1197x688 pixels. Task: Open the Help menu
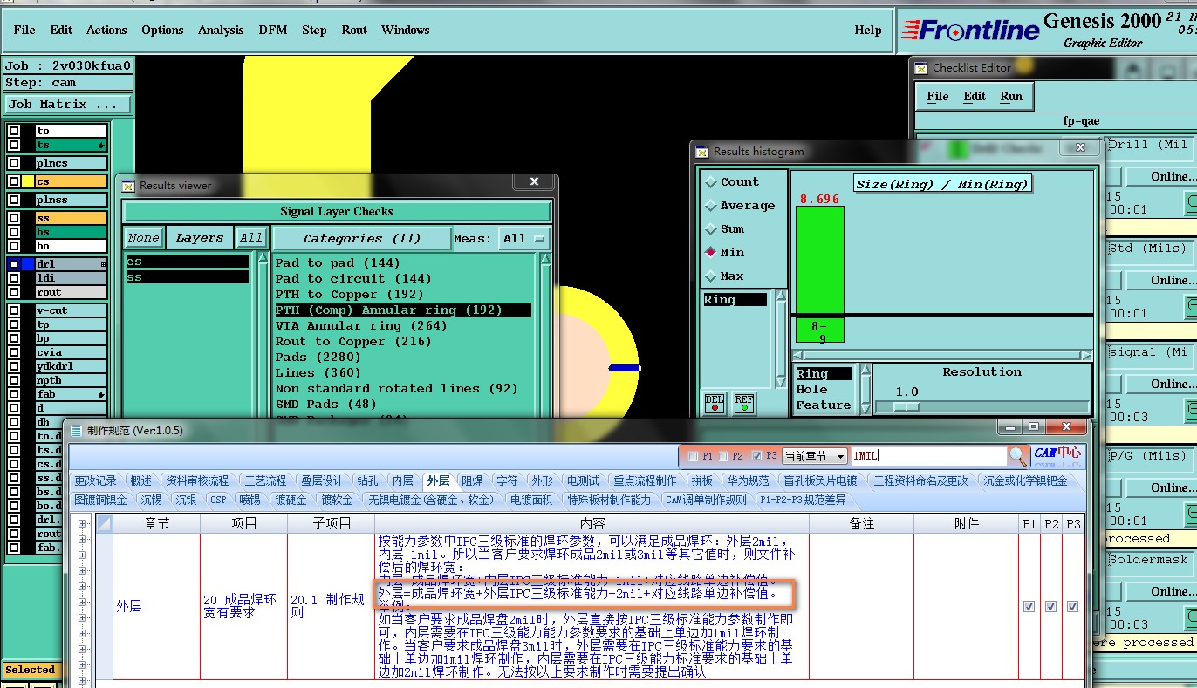[867, 30]
